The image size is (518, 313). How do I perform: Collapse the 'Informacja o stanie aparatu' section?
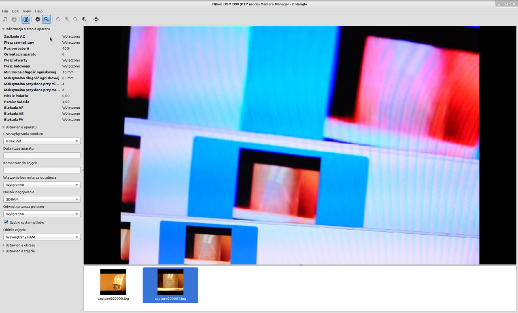(x=26, y=29)
